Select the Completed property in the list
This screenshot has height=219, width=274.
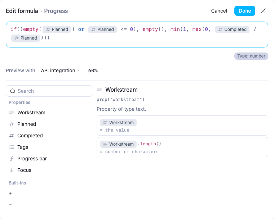coord(49,136)
